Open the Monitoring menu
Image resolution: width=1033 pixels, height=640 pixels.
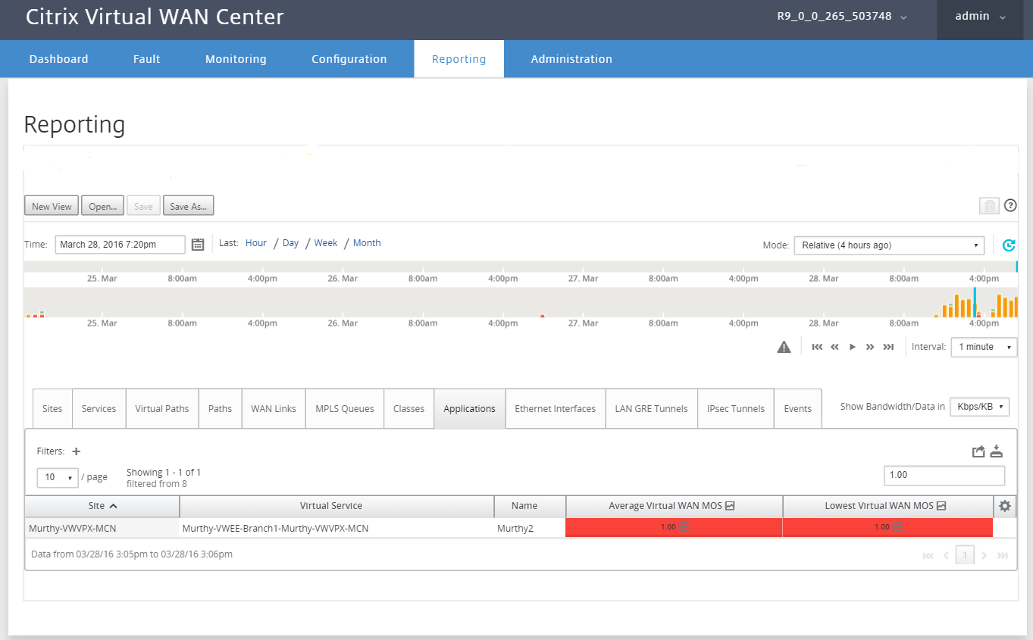236,59
